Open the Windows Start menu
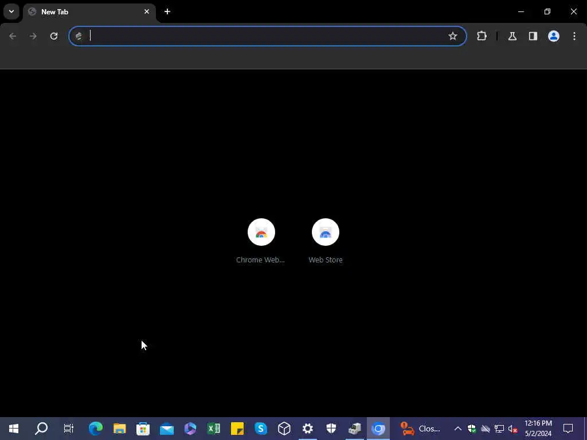 tap(14, 429)
